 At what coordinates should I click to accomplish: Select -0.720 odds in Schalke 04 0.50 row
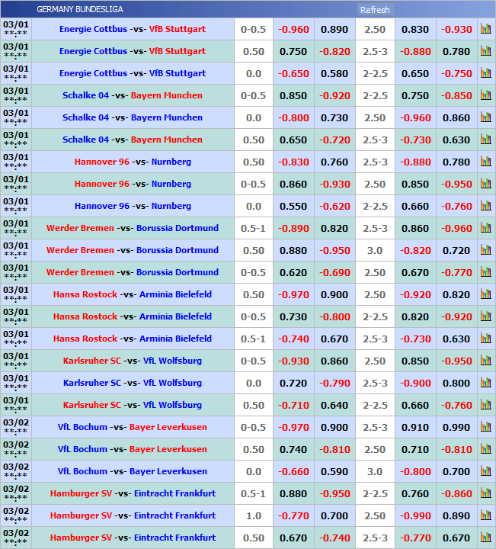click(x=334, y=140)
